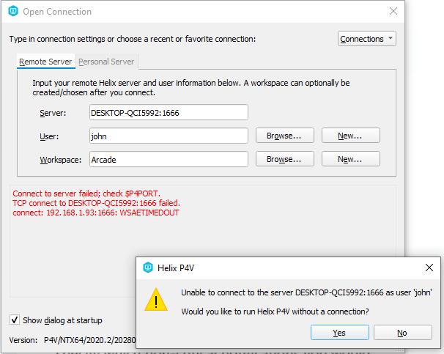Click the P4V icon in Open Connection title bar

(12, 12)
